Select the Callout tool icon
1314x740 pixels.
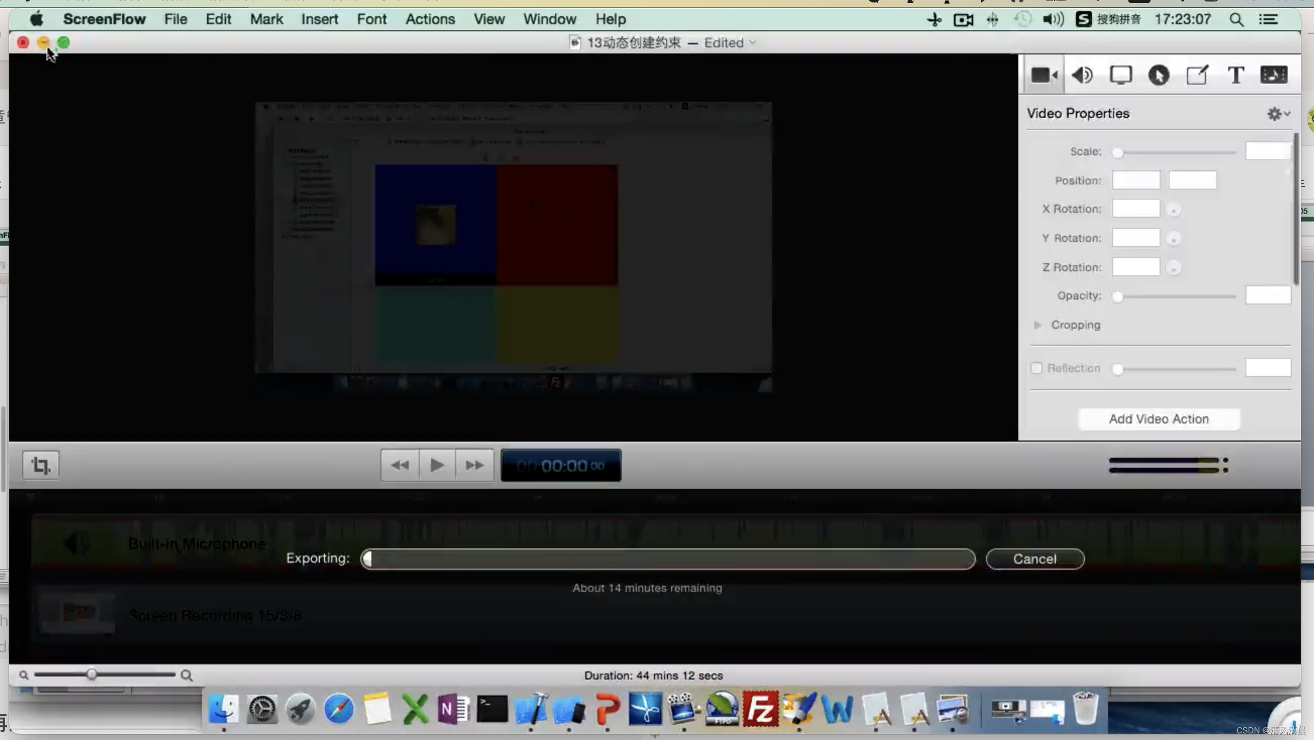coord(1158,75)
